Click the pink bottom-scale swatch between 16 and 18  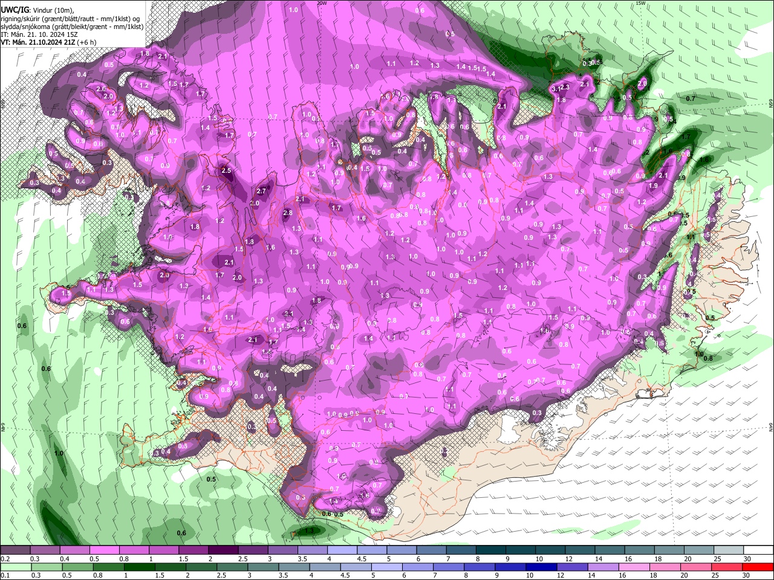pos(633,567)
